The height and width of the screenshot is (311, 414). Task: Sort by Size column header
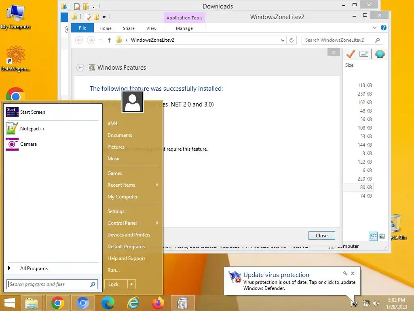[349, 65]
